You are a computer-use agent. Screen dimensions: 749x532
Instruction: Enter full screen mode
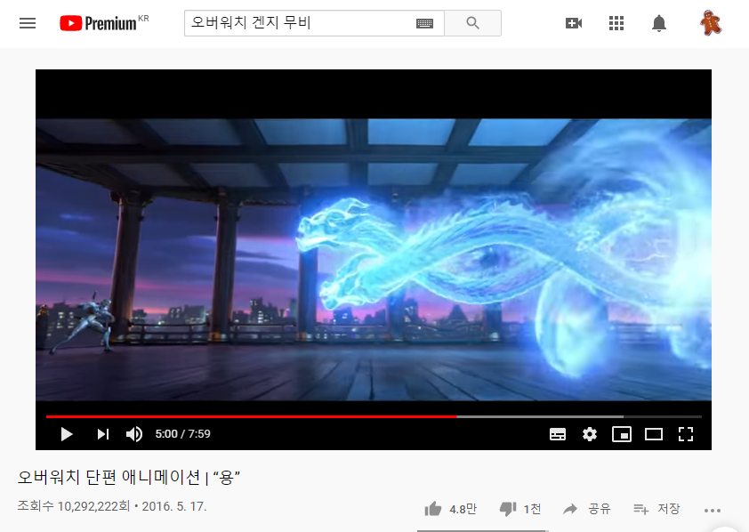686,434
